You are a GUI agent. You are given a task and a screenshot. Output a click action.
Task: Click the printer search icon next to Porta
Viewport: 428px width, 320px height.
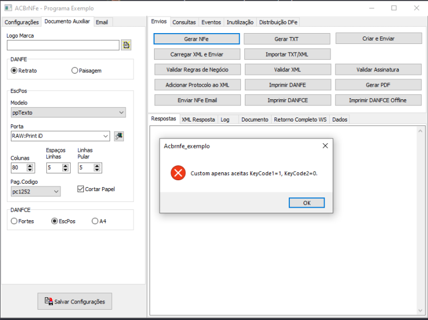click(x=119, y=136)
